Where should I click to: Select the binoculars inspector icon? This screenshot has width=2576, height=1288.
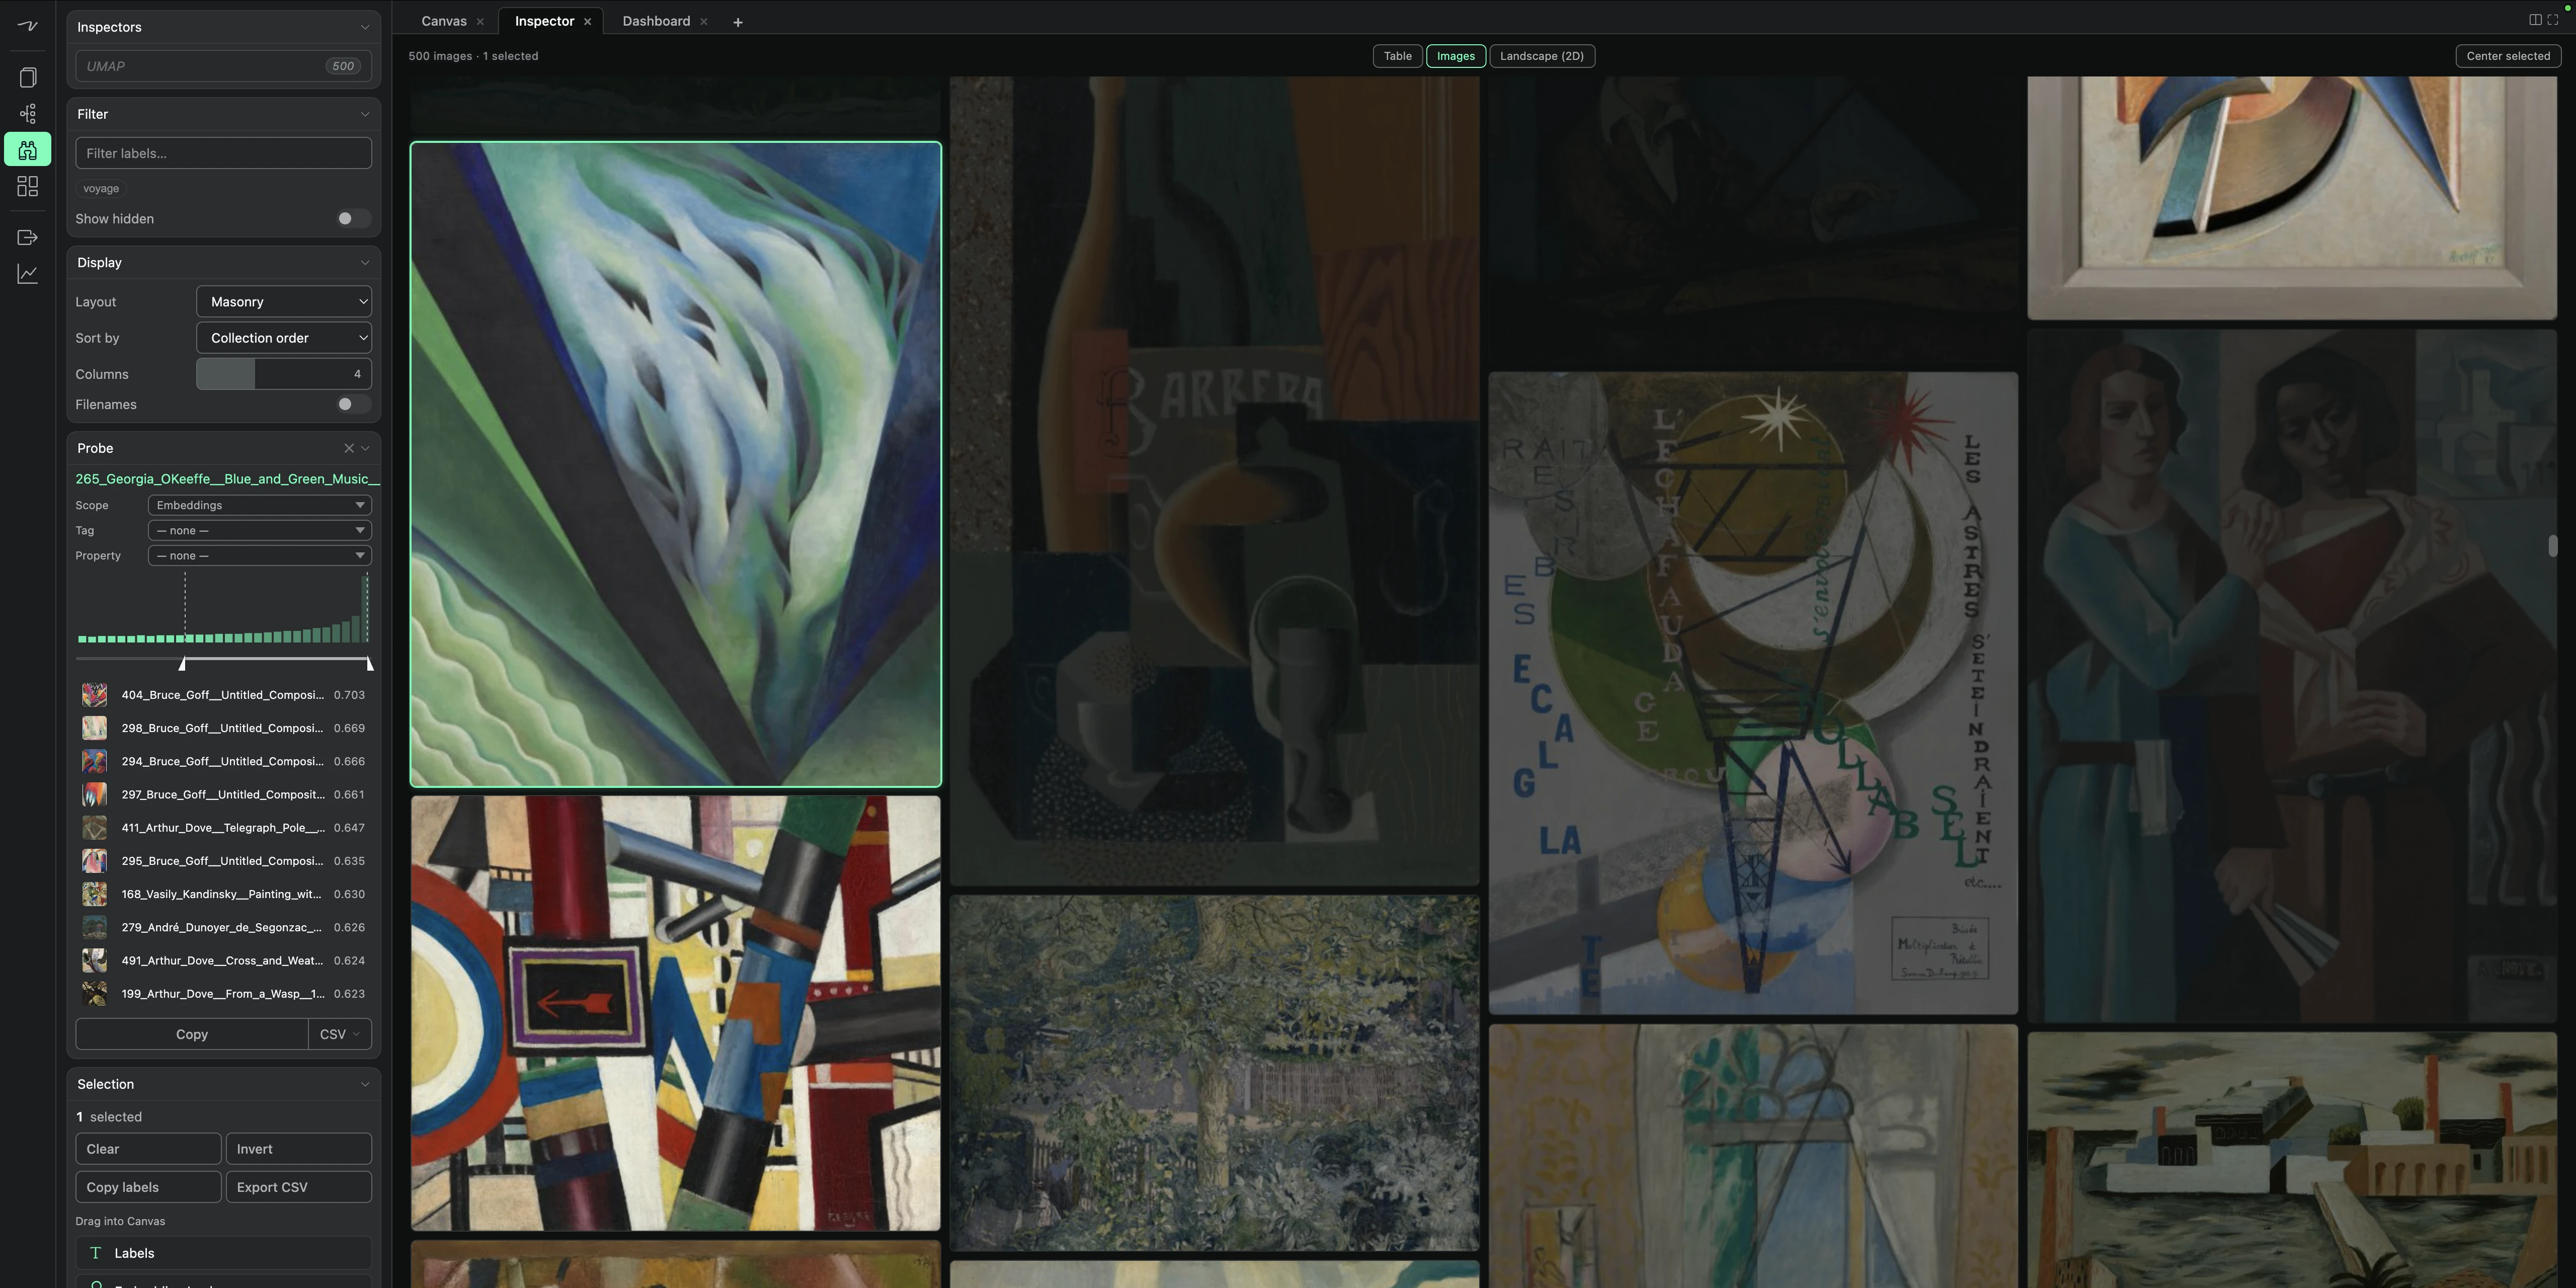click(x=28, y=150)
